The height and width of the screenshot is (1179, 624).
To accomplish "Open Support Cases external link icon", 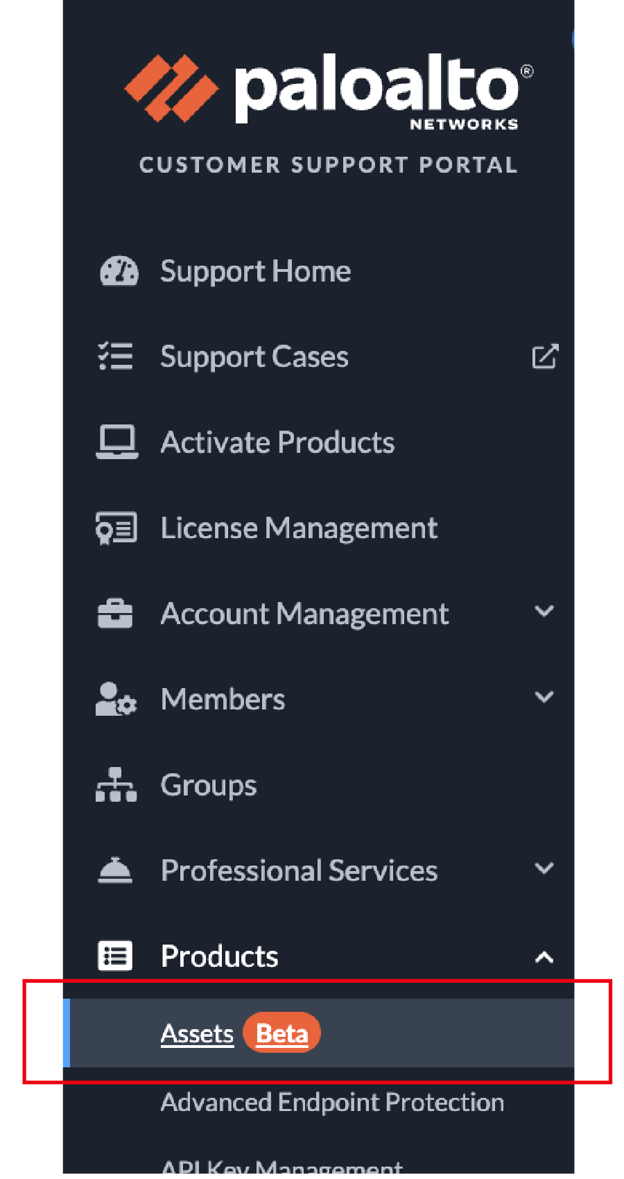I will pos(545,356).
